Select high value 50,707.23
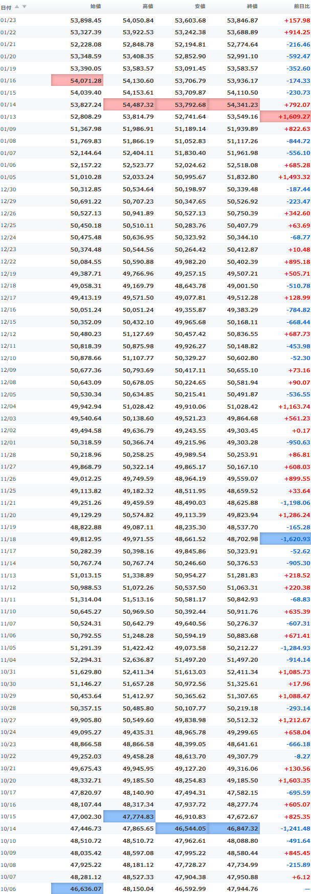 tap(138, 202)
